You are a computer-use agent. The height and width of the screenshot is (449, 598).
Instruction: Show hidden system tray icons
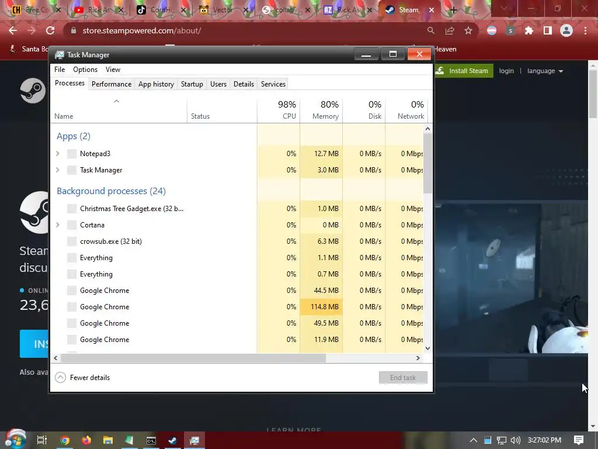[x=473, y=440]
